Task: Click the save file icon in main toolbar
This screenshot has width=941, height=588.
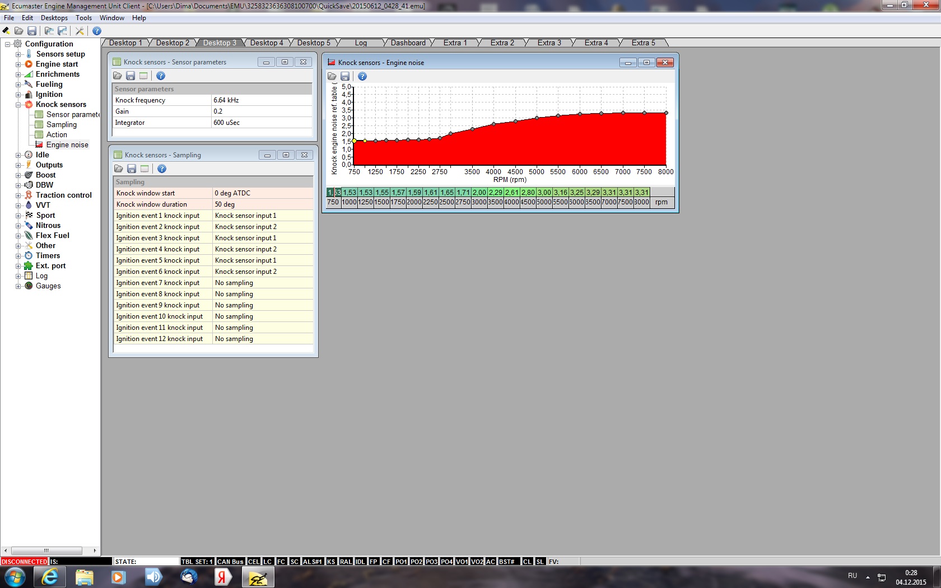Action: coord(32,31)
